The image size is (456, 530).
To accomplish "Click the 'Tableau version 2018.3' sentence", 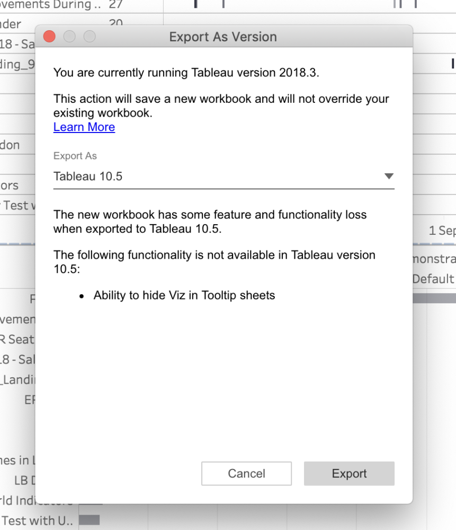I will [x=186, y=73].
